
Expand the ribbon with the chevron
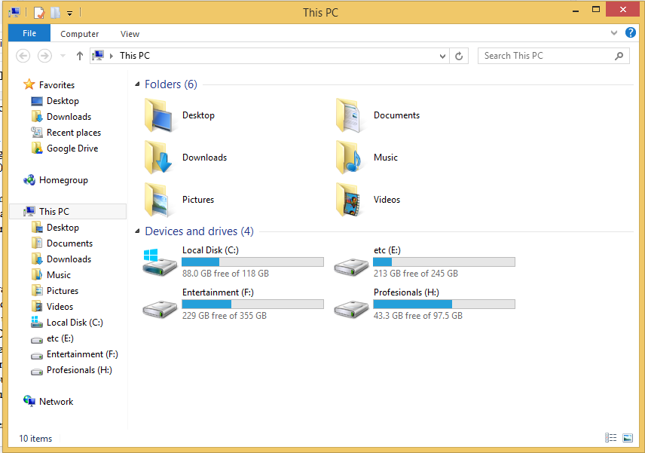[614, 33]
